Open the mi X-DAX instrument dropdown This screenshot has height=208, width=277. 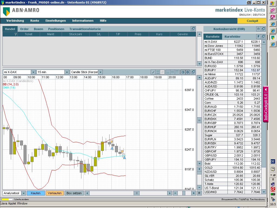pyautogui.click(x=33, y=72)
